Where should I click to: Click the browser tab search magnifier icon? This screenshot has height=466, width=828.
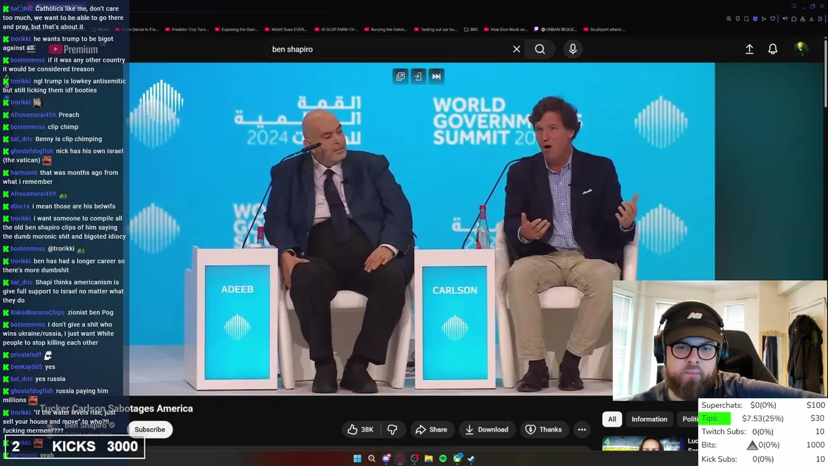point(794,6)
